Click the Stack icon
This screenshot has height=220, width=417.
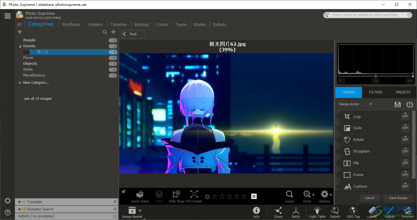point(159,196)
